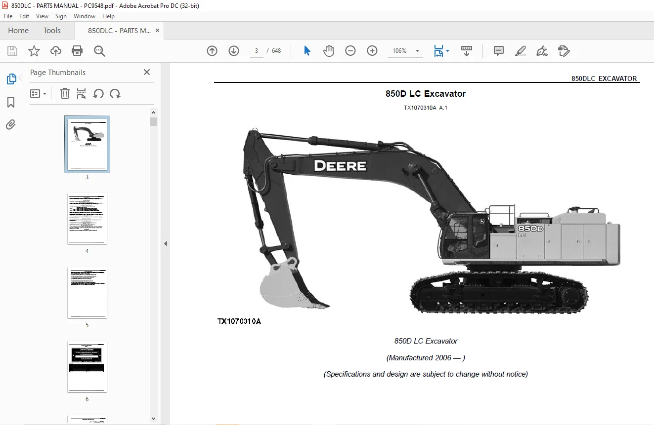Switch to the Tools tab
The image size is (654, 425).
(52, 31)
